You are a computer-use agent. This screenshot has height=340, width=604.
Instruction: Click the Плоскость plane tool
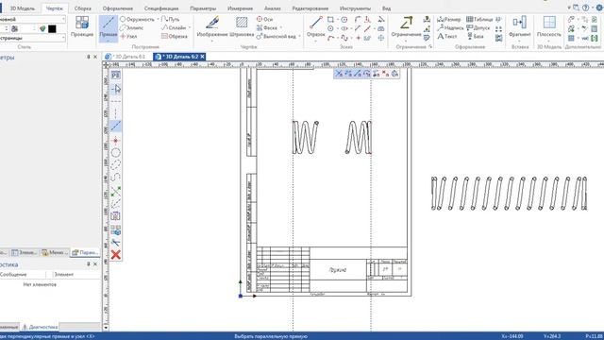click(549, 26)
